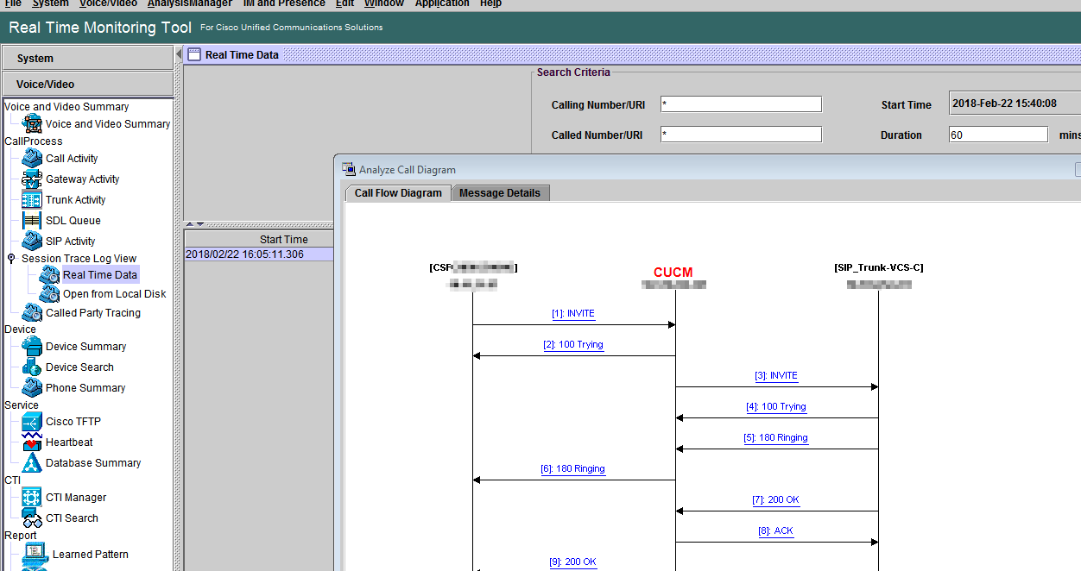Select CTI Manager tree item
1081x571 pixels.
coord(77,498)
